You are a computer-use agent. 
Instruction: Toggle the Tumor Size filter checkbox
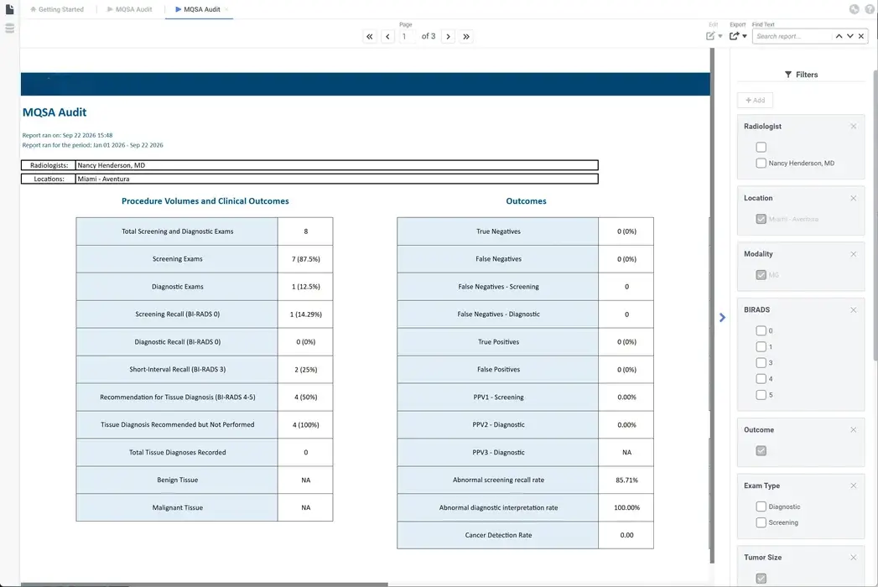coord(761,579)
